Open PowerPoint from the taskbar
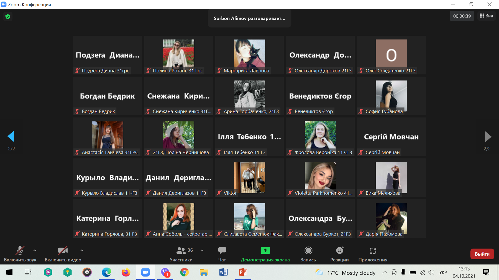The height and width of the screenshot is (280, 499). click(x=243, y=273)
